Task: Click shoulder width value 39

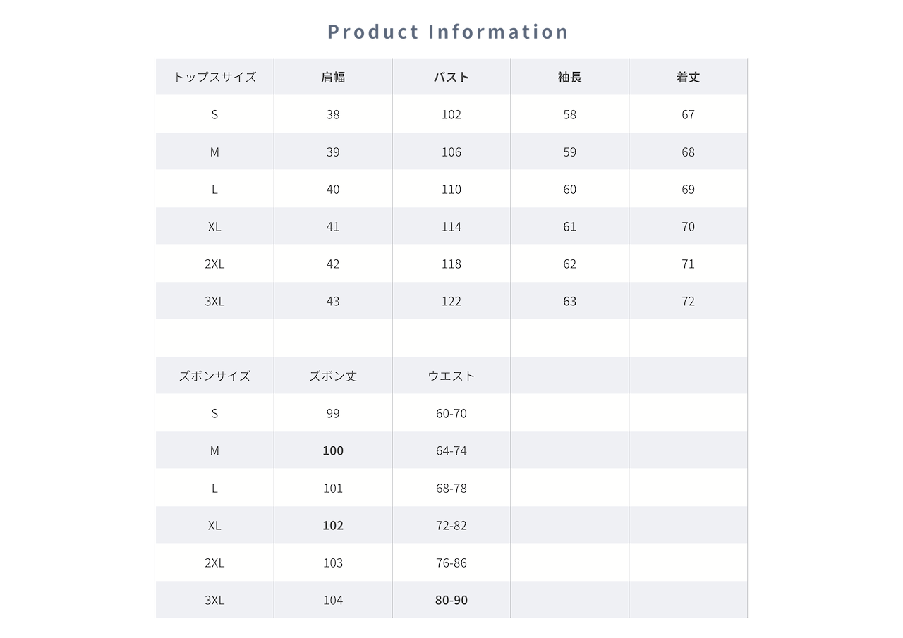Action: click(x=333, y=152)
